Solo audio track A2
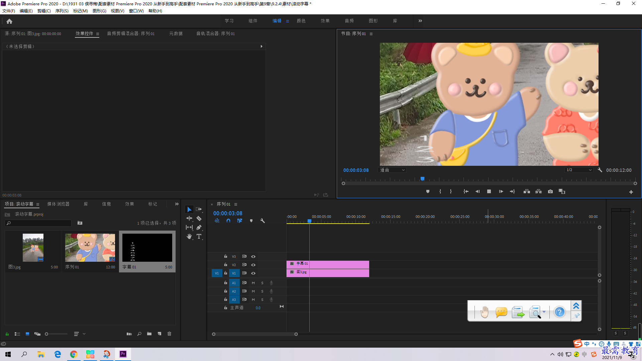 pos(262,291)
